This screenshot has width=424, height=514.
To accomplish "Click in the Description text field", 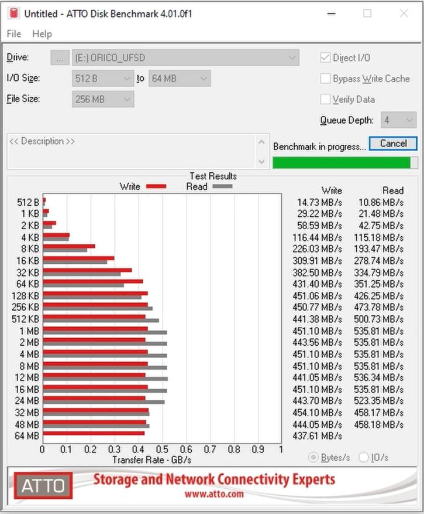I will 131,151.
